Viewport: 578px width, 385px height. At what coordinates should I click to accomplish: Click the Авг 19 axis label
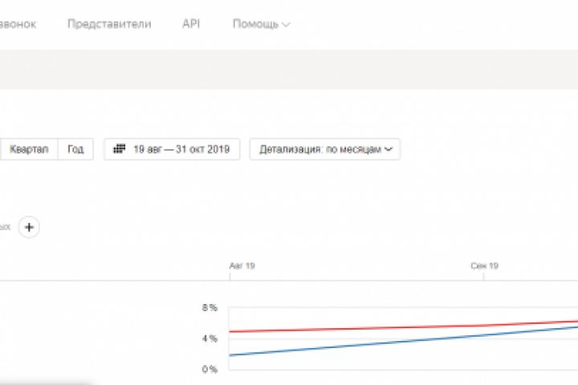[242, 265]
